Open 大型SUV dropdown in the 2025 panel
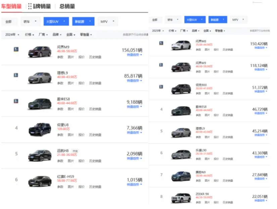Screen dimensions: 277x209 [195, 20]
